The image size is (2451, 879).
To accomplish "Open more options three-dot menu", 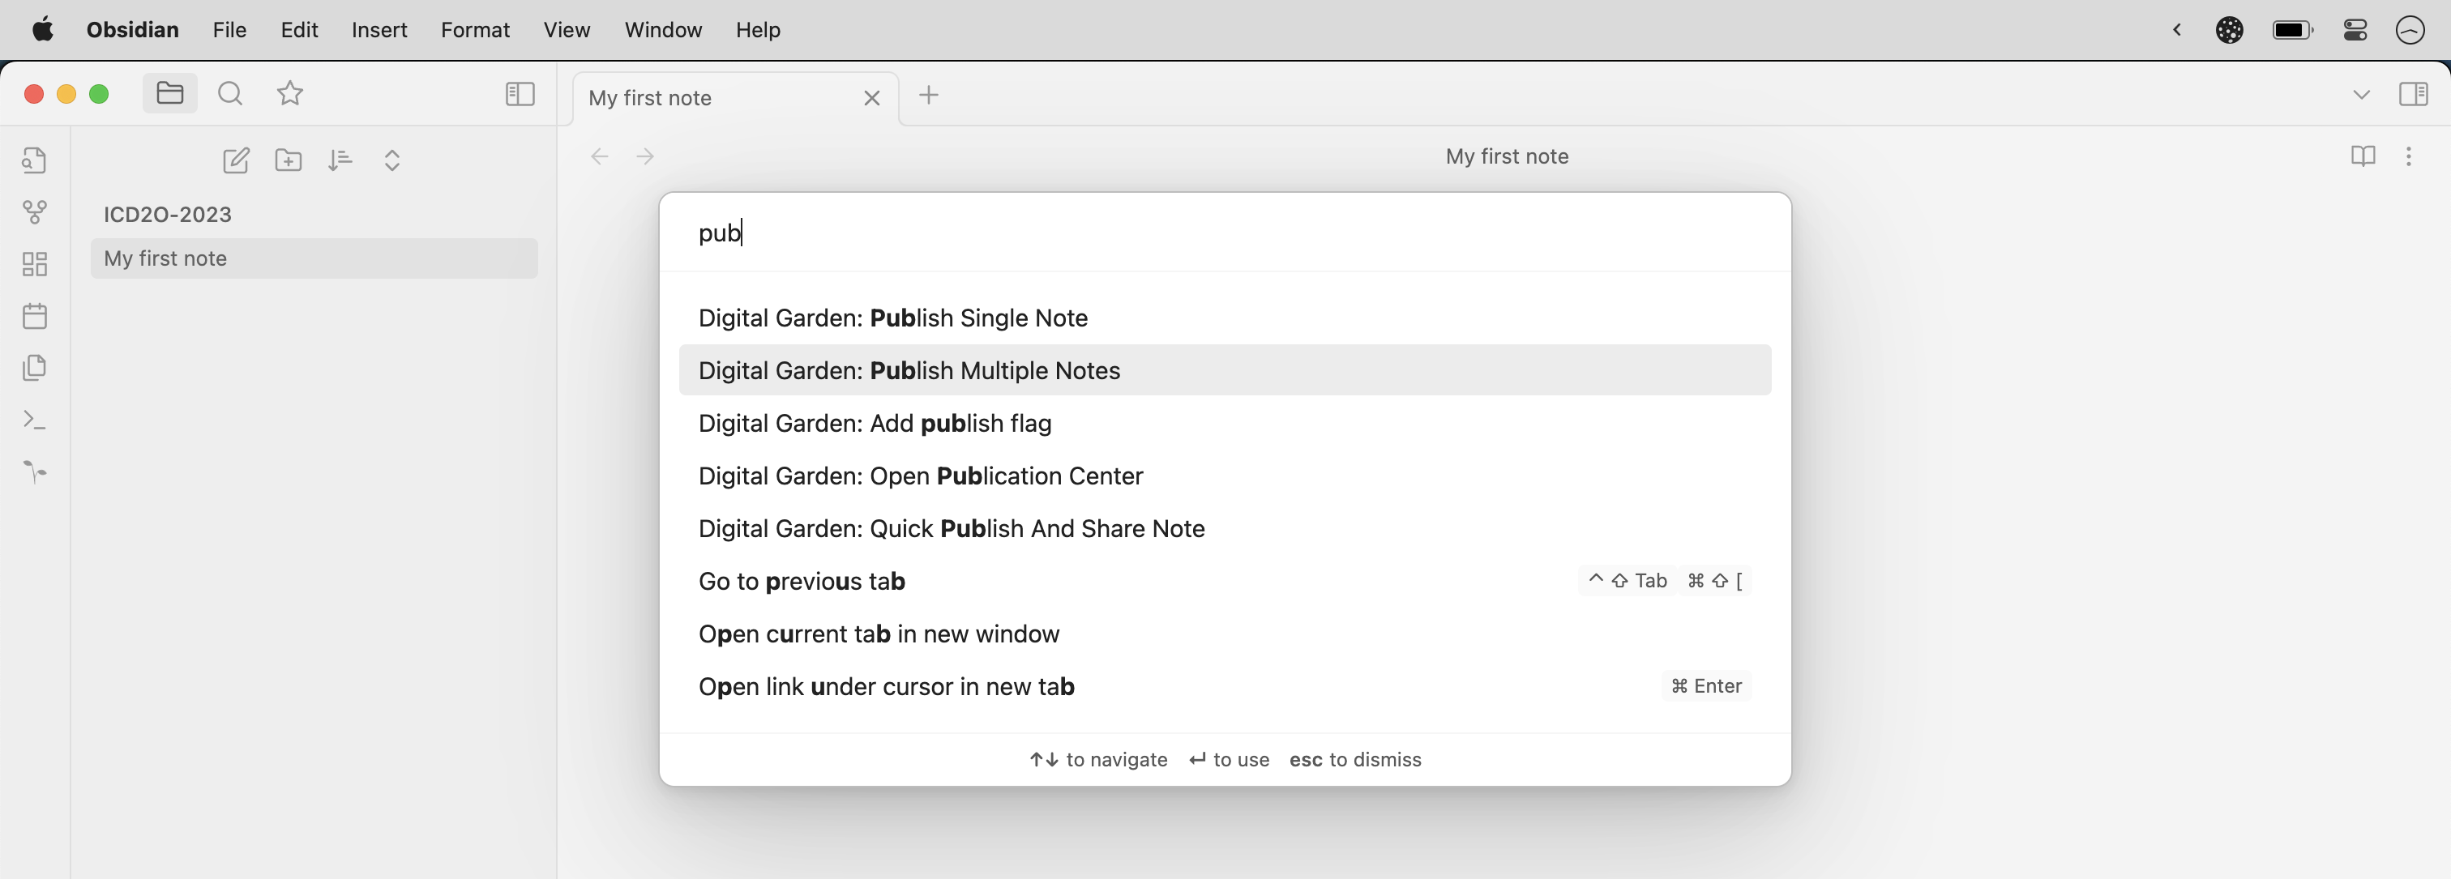I will (2408, 156).
